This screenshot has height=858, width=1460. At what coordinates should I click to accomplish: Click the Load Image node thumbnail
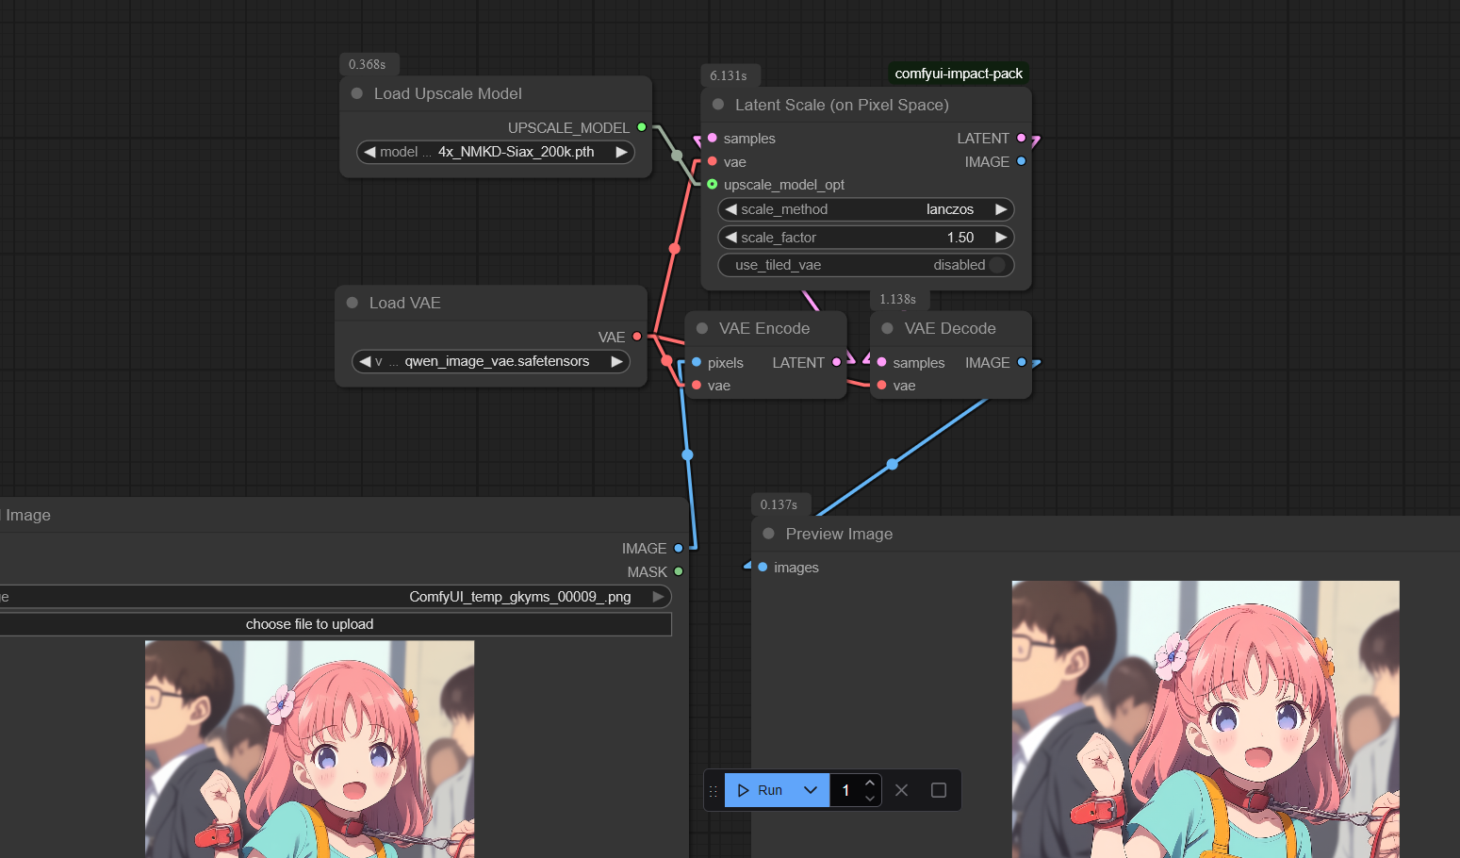click(309, 750)
